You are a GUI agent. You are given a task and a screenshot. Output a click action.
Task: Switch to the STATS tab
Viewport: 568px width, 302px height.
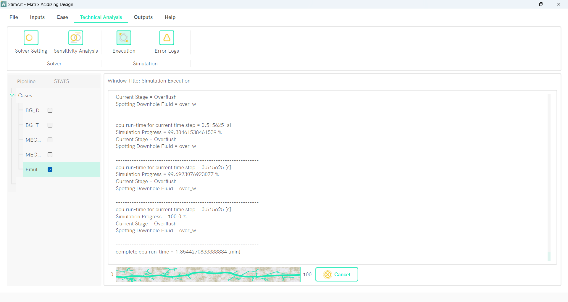point(61,81)
